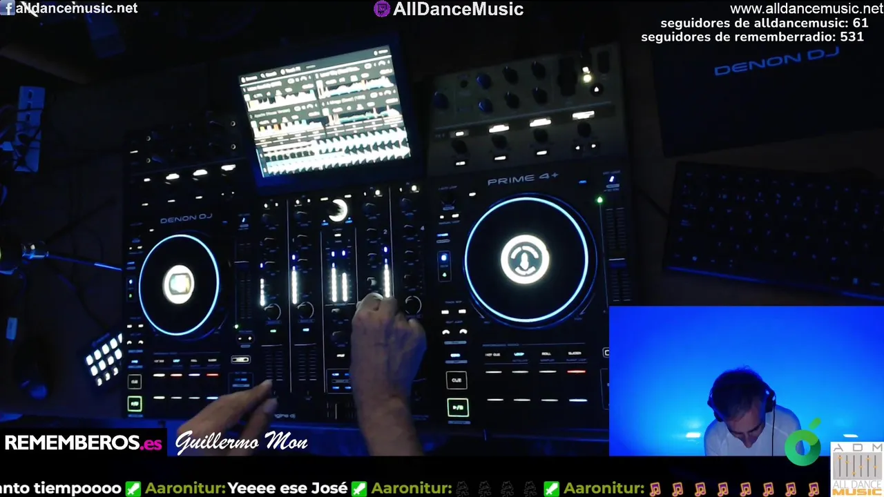884x497 pixels.
Task: Select the 'seguidores de rememberradio: 531' counter
Action: [x=752, y=37]
